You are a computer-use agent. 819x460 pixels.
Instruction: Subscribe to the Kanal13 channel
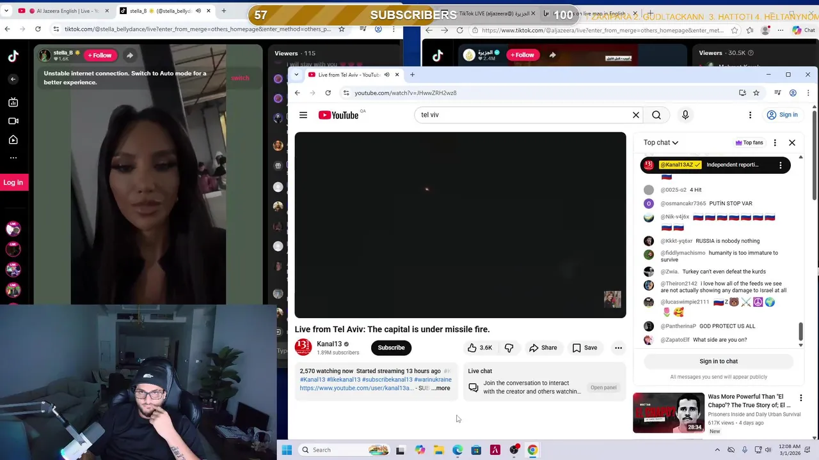point(391,348)
